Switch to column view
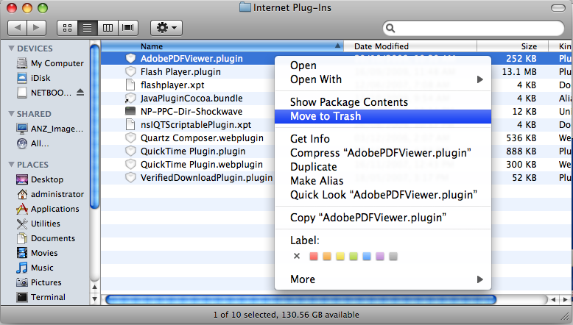Screen dimensions: 573x325 pos(108,28)
